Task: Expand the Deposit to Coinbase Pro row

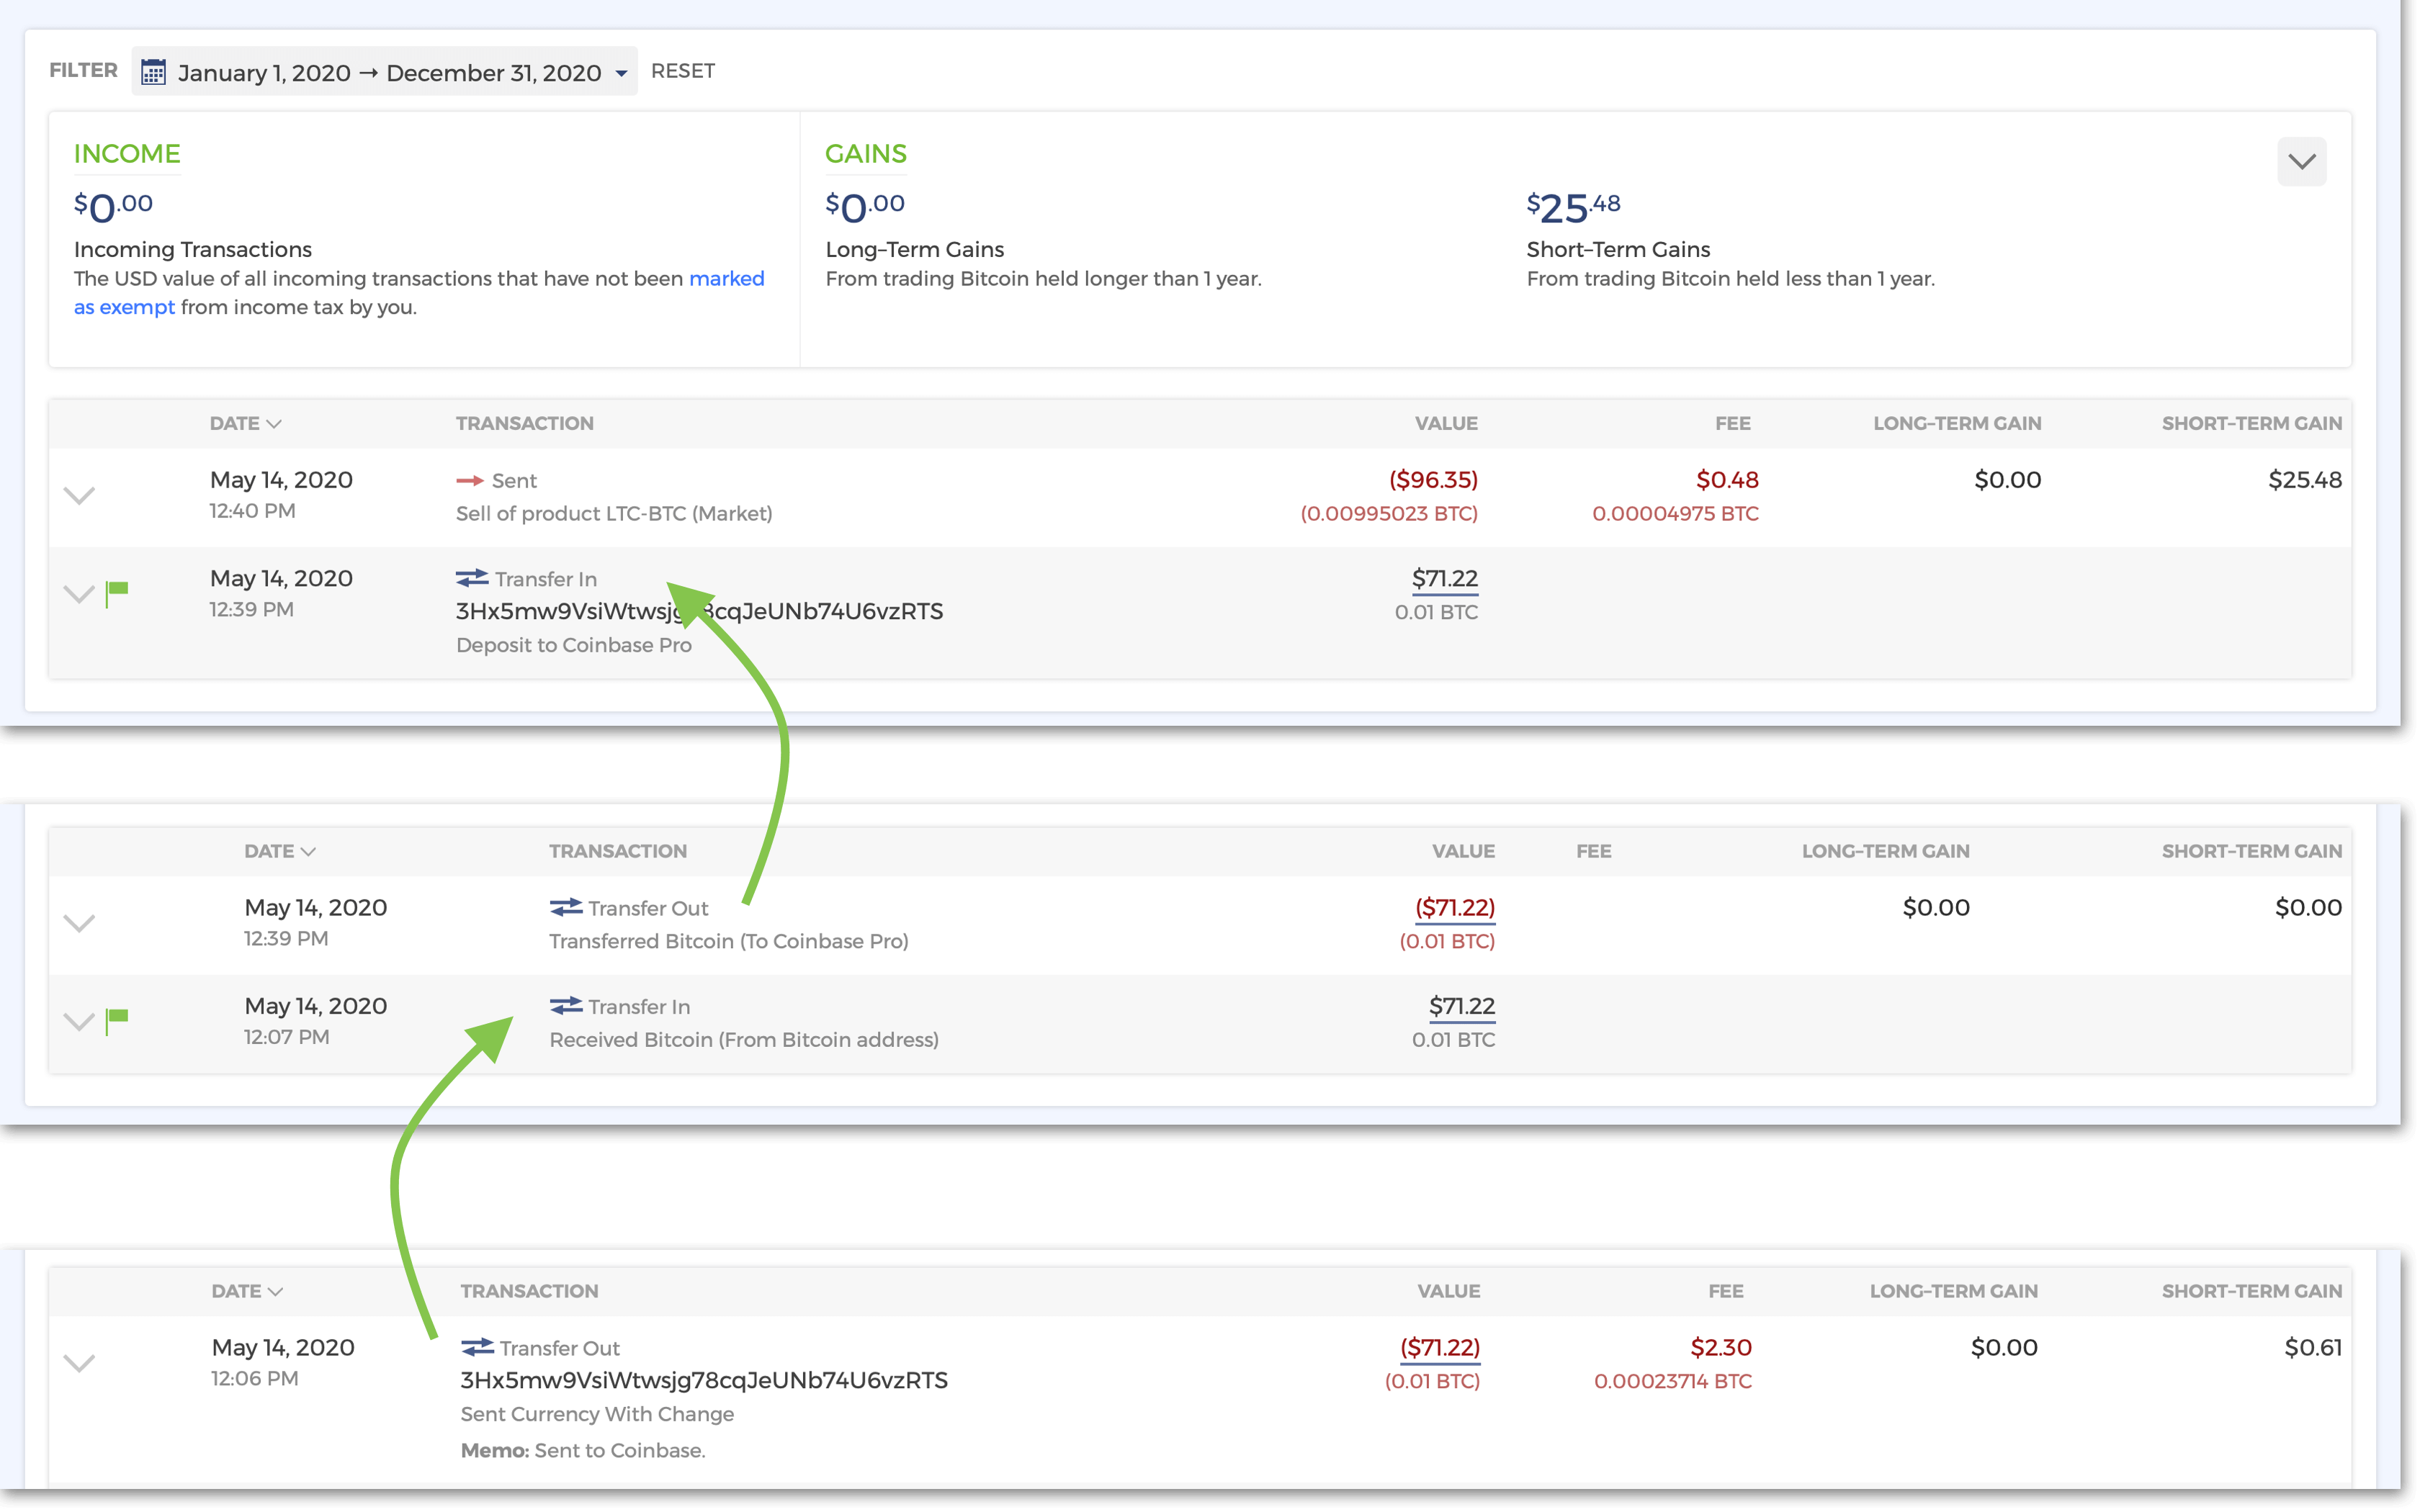Action: (x=79, y=594)
